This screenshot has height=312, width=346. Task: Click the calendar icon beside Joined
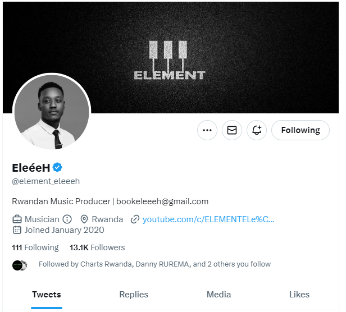pos(17,230)
